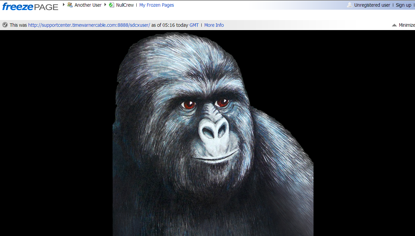
Task: Expand the arrow before Another User
Action: click(x=64, y=5)
